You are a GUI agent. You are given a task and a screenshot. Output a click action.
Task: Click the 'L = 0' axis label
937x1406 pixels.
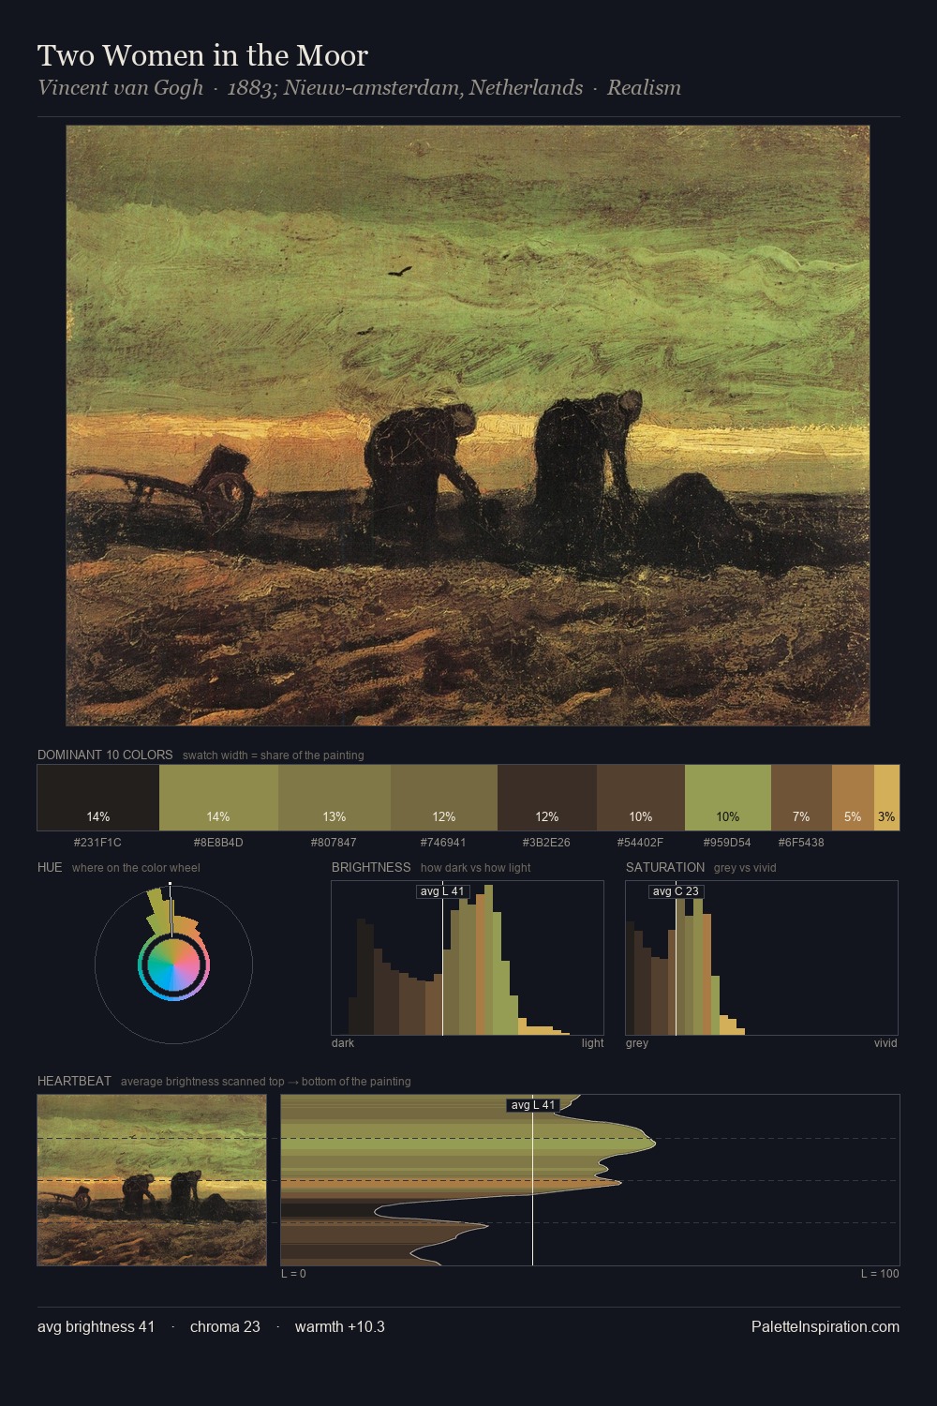[293, 1274]
